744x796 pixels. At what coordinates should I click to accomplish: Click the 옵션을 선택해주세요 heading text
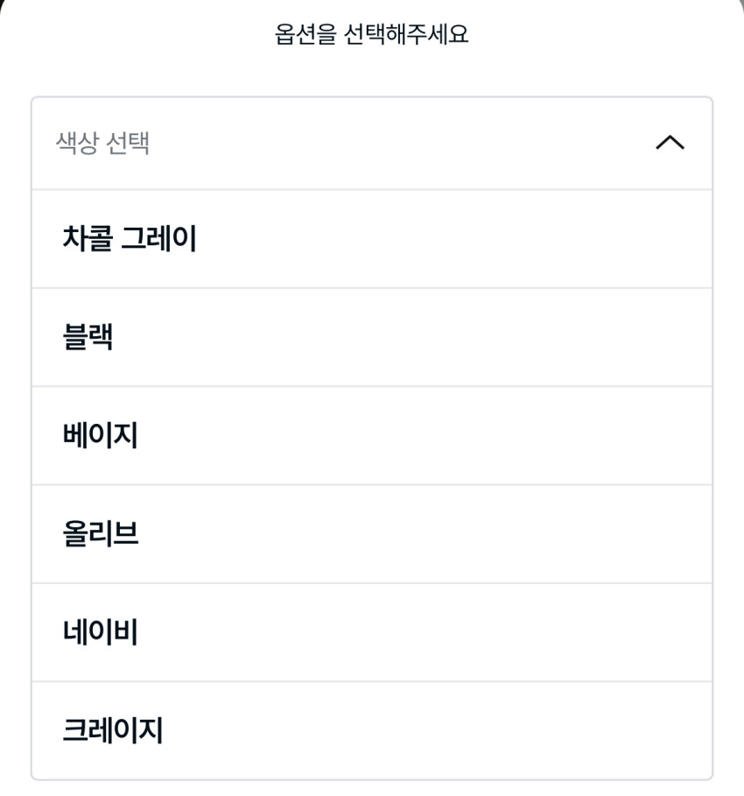coord(372,35)
